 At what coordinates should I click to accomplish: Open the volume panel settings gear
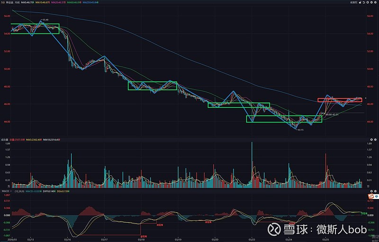375,139
